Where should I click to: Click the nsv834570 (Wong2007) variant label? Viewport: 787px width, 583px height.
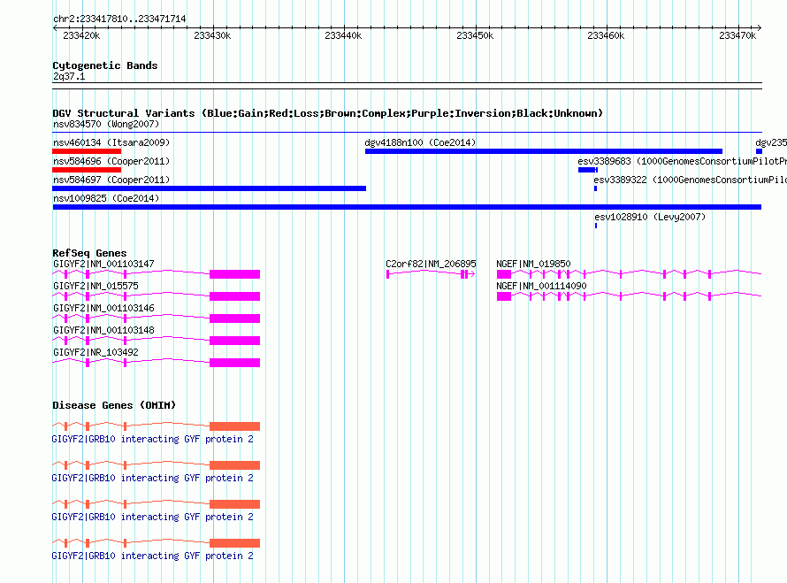(106, 124)
